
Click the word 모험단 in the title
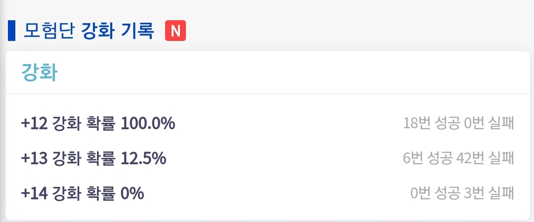(48, 31)
